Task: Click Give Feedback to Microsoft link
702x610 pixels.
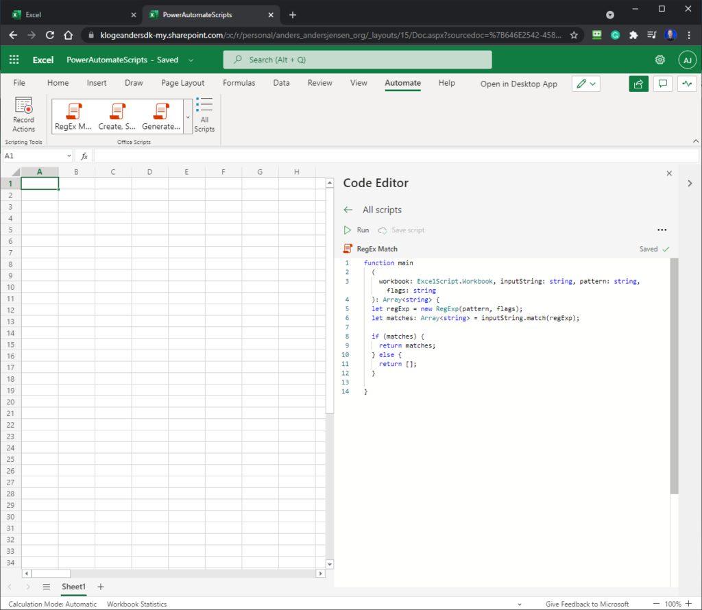Action: coord(587,604)
